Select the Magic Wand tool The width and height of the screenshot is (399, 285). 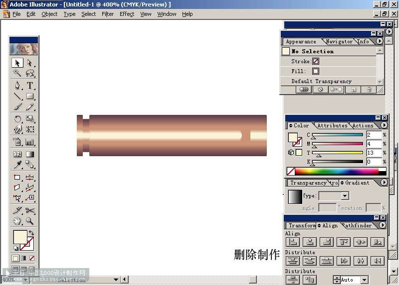tap(17, 73)
